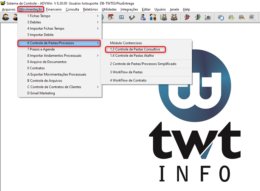Open the Financeiro menu
Screen dimensions: 260x191
click(x=54, y=9)
